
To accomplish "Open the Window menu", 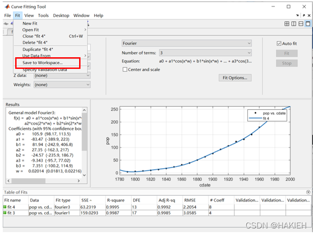I will pos(81,15).
